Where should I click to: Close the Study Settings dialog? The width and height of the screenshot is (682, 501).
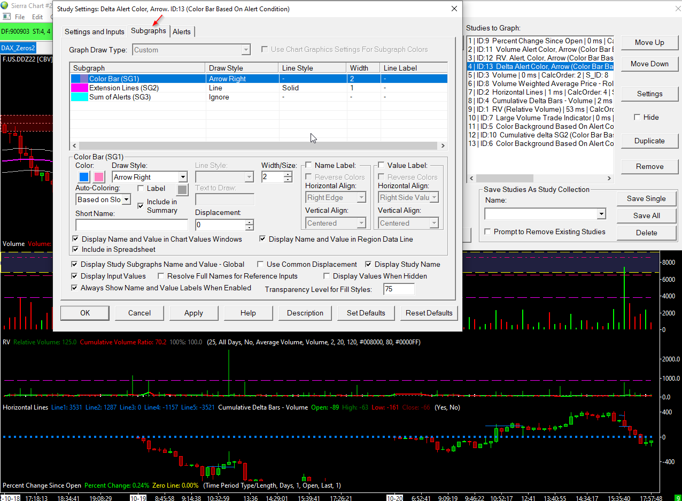tap(454, 9)
